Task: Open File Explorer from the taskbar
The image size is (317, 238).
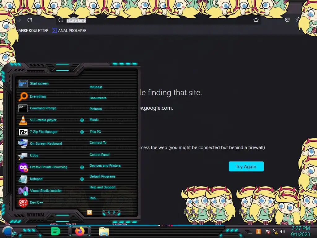Action: coord(104,231)
